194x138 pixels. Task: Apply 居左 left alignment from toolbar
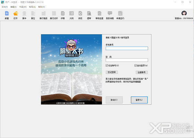33,13
